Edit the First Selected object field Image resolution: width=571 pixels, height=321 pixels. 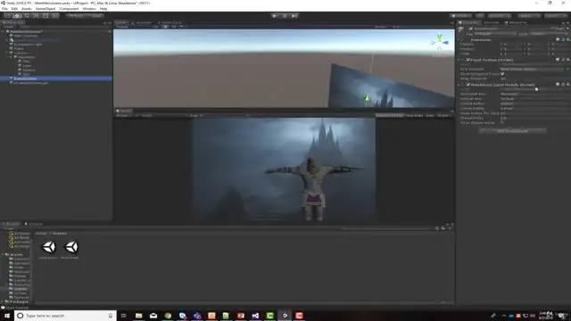pyautogui.click(x=533, y=70)
